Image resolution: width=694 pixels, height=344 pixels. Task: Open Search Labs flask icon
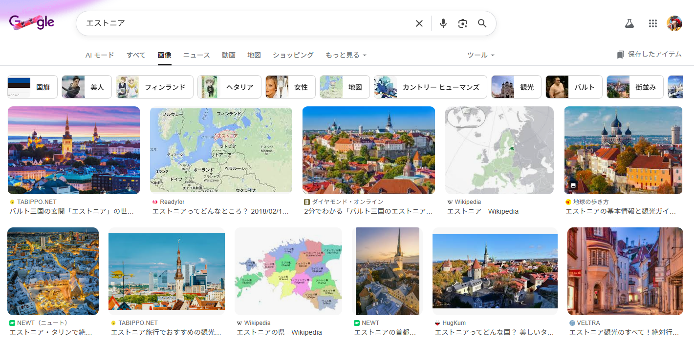point(629,23)
